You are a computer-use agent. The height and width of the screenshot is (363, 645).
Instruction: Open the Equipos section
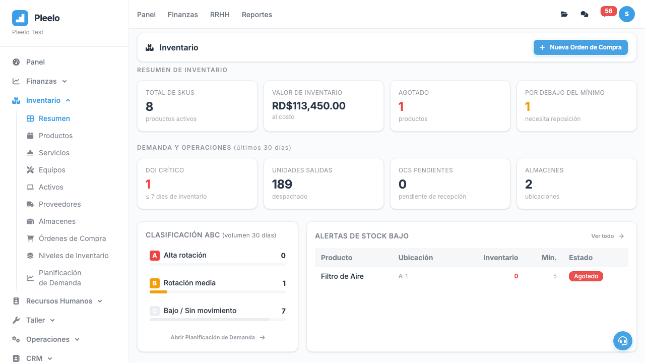tap(52, 170)
